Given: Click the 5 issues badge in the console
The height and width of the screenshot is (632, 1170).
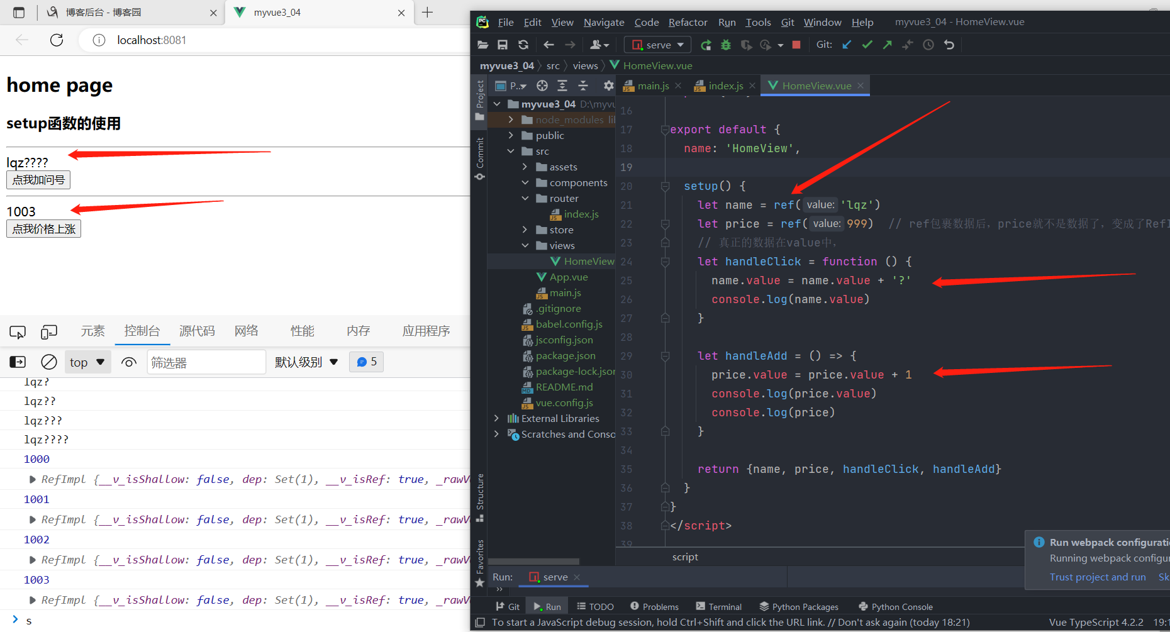Looking at the screenshot, I should (367, 362).
